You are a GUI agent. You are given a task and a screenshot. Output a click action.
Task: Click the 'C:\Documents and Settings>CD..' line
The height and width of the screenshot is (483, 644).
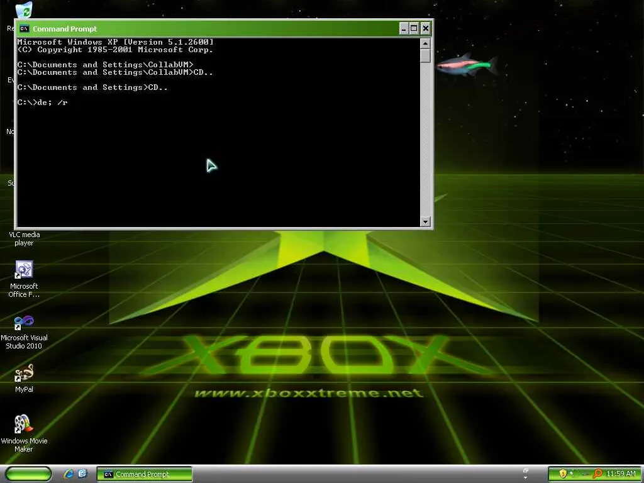tap(92, 87)
